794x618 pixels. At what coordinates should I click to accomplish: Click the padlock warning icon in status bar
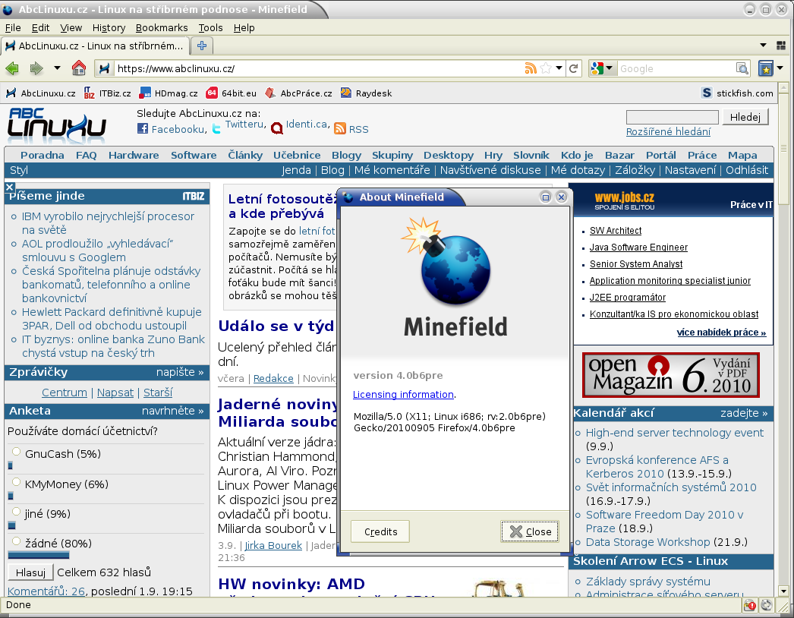tap(749, 605)
